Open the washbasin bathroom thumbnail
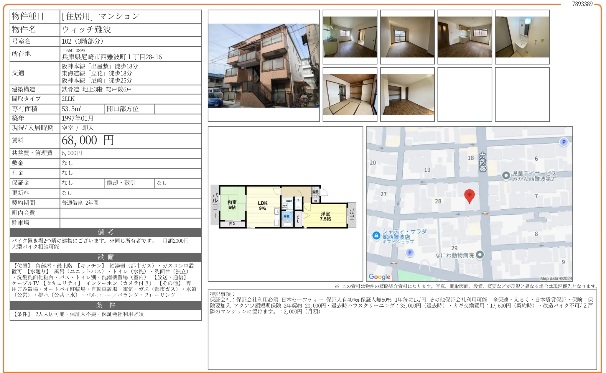The height and width of the screenshot is (373, 606). point(522,37)
